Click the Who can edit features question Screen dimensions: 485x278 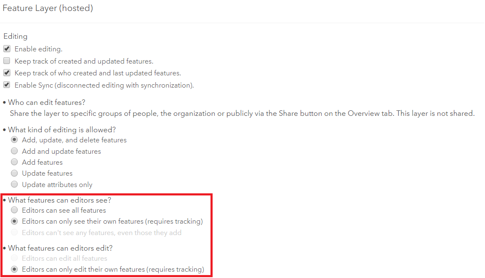pos(46,102)
